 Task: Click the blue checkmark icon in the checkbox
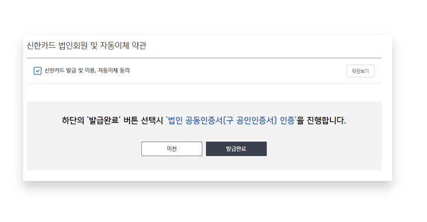pyautogui.click(x=37, y=71)
